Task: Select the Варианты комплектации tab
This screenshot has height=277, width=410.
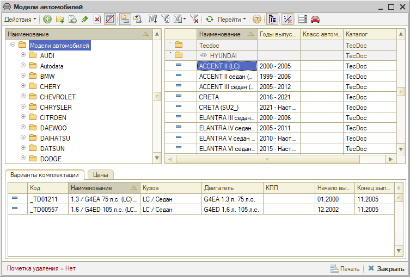Action: tap(45, 175)
